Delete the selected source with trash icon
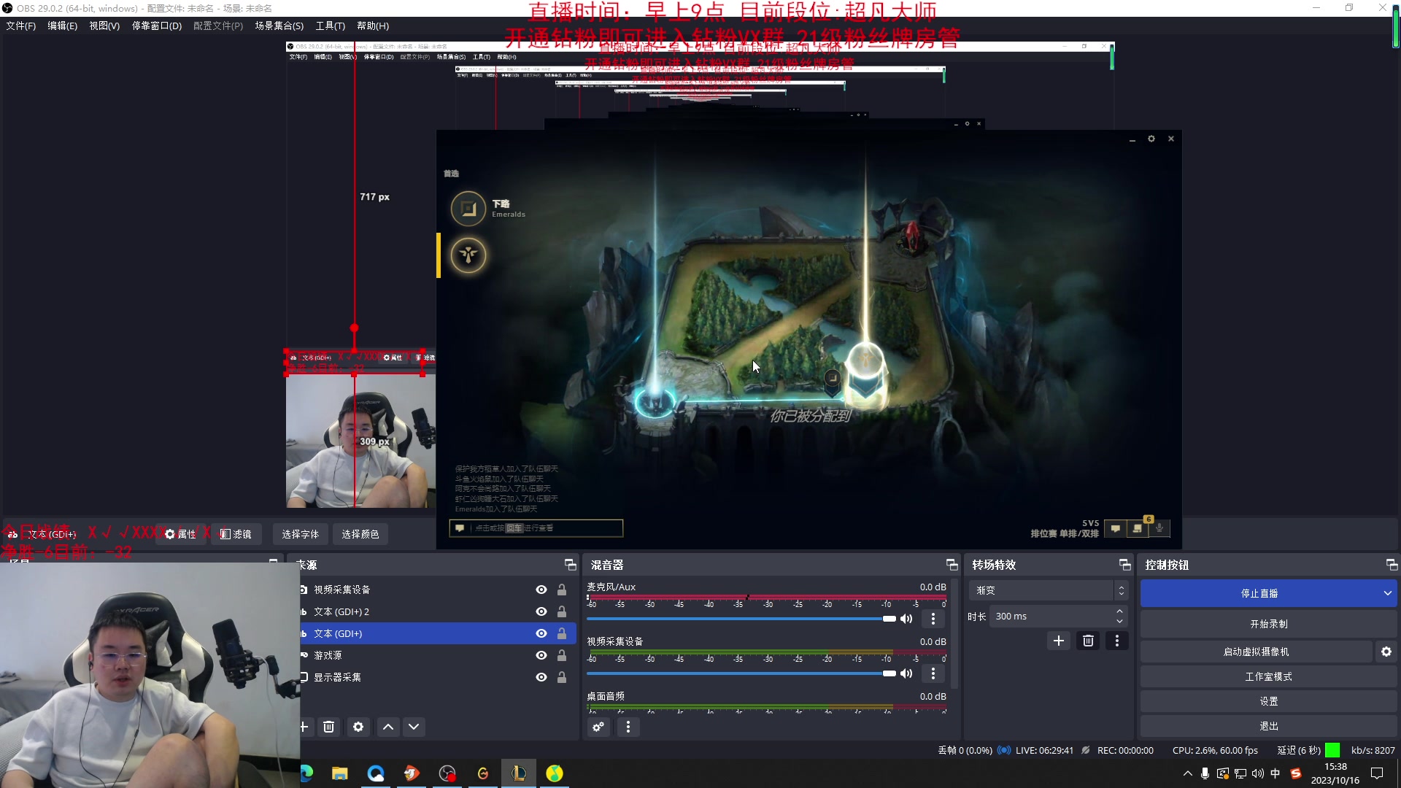Viewport: 1401px width, 788px height. pos(329,727)
